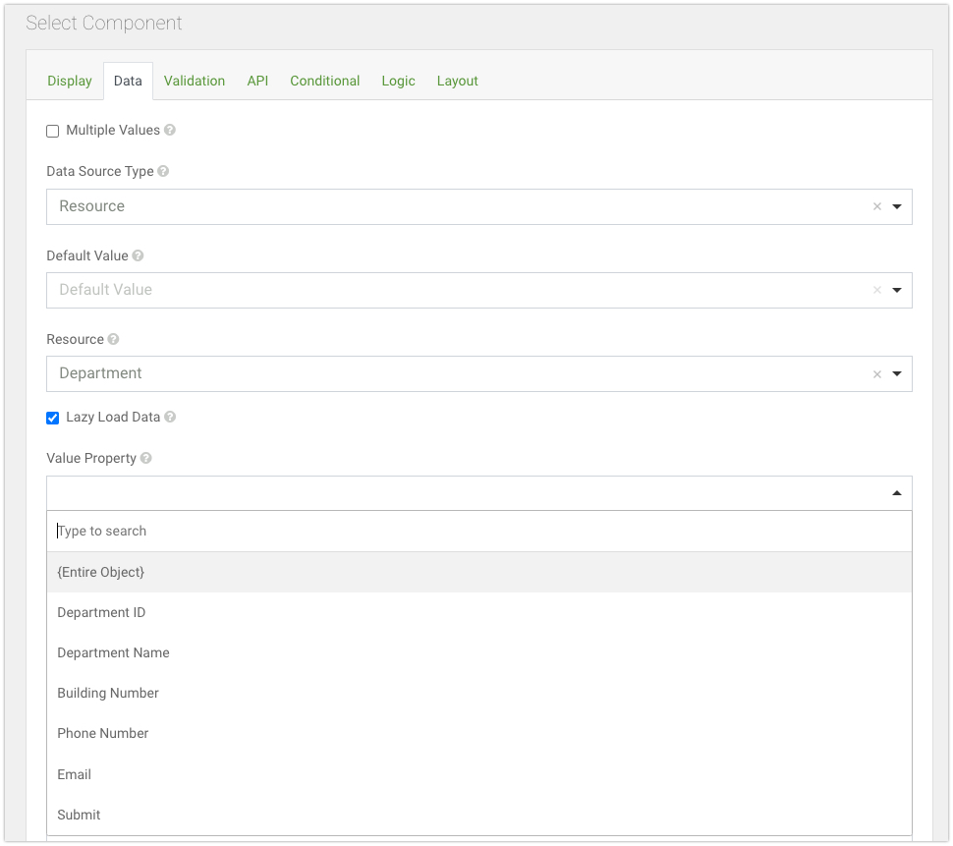Clear the Department resource selection
953x846 pixels.
click(x=877, y=374)
